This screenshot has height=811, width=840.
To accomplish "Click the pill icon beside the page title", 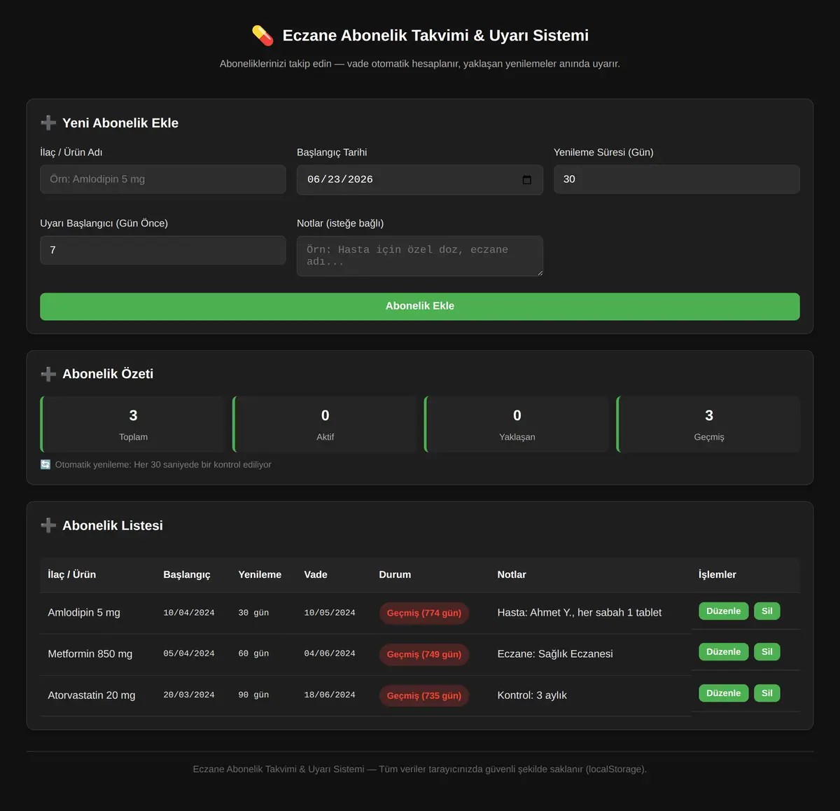I will tap(262, 36).
